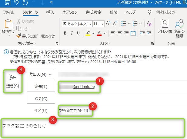Increase font size with enlarge A icon

coord(108,23)
